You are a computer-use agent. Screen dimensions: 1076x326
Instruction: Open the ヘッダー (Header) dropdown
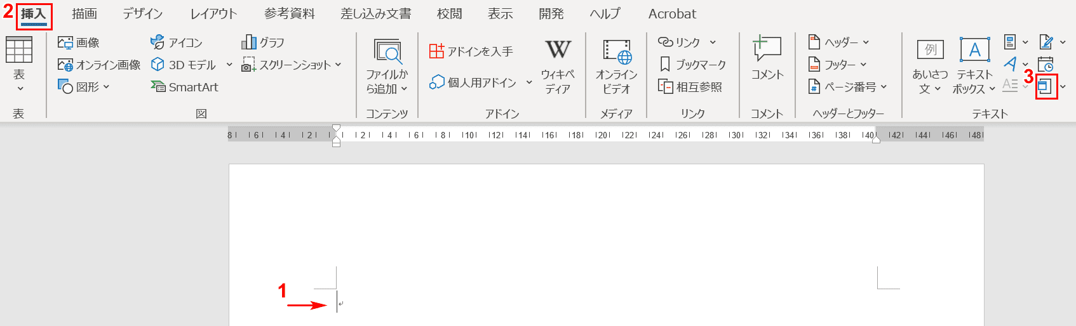click(x=838, y=42)
